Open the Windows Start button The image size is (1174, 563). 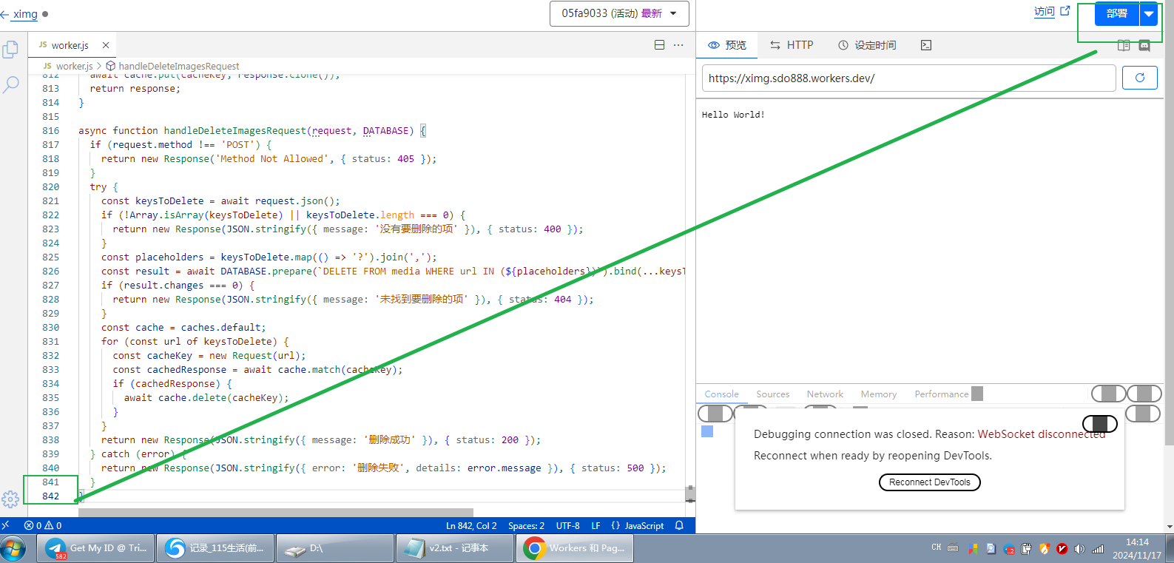pyautogui.click(x=13, y=548)
